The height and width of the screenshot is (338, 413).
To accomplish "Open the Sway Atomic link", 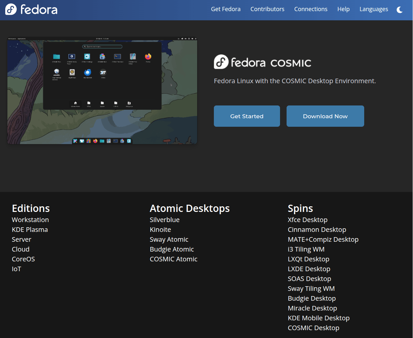I will pyautogui.click(x=169, y=239).
